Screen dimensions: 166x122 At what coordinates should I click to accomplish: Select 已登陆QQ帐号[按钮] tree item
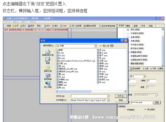(139, 60)
